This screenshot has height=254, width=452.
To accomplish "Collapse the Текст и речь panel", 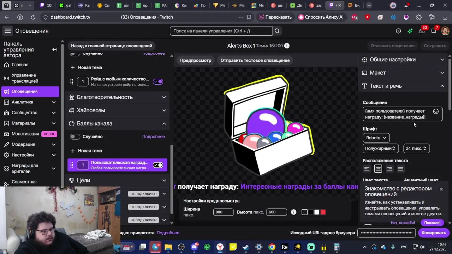I will pos(403,86).
